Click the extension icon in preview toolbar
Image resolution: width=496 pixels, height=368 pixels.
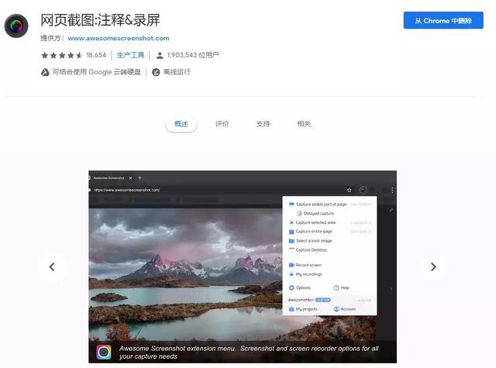coord(363,190)
